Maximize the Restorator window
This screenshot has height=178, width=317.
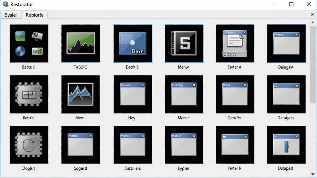[x=291, y=4]
